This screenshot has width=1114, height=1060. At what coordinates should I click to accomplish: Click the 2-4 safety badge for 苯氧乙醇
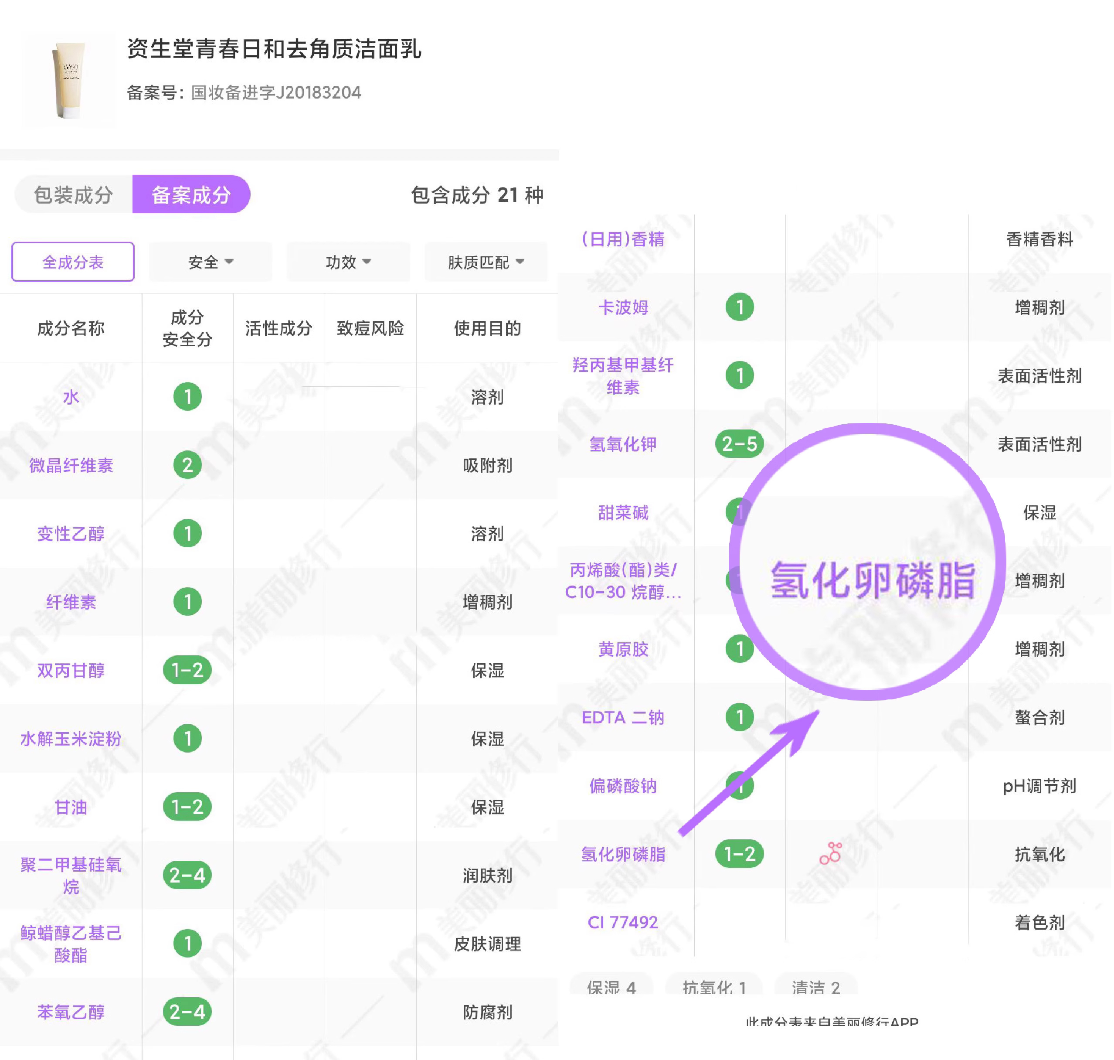(187, 1012)
